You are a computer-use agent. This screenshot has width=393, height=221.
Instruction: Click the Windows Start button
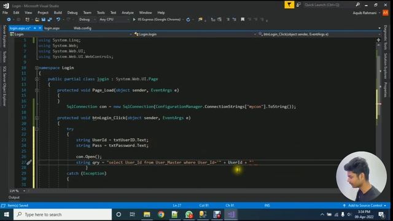7,214
